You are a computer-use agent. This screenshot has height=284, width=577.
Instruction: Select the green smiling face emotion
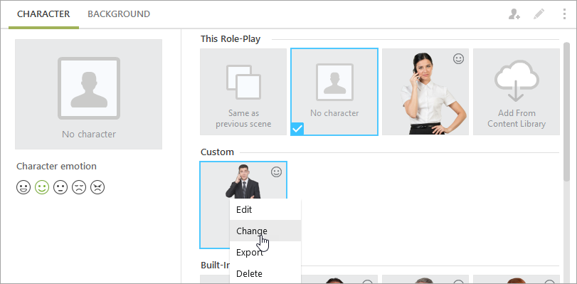(x=42, y=187)
